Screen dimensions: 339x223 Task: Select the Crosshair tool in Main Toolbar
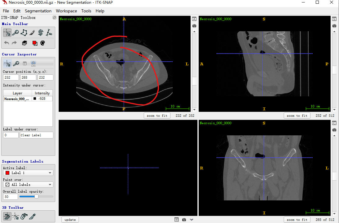point(7,33)
